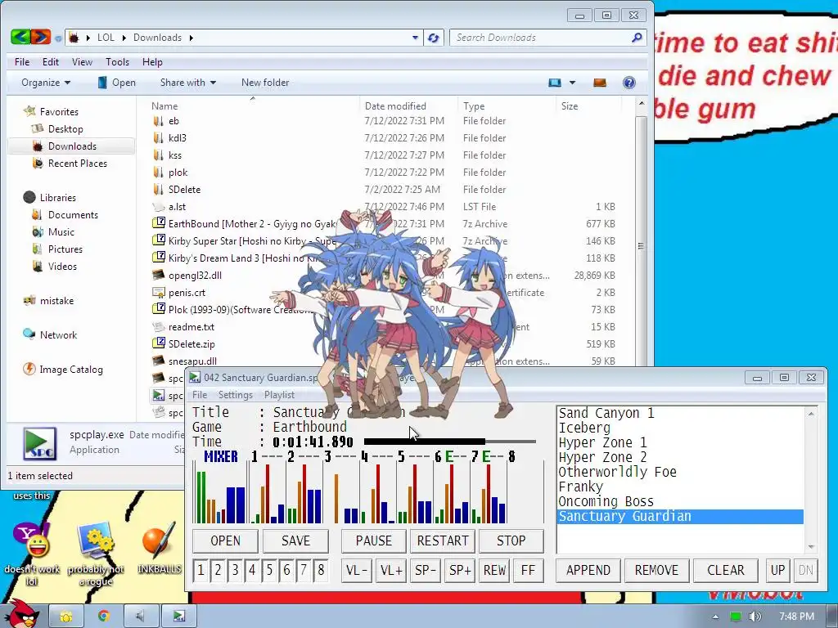Toggle channel 8 button in SPC player
Screen dimensions: 838x628
click(321, 570)
